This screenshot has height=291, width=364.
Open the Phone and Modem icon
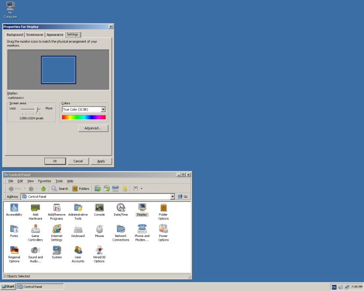pyautogui.click(x=142, y=233)
